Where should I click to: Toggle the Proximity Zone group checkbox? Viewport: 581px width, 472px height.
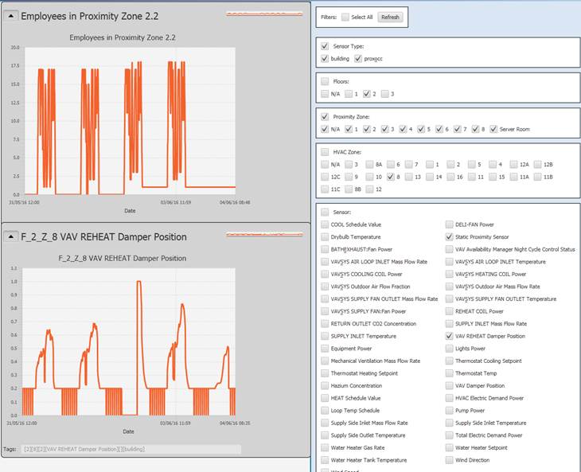(x=325, y=117)
